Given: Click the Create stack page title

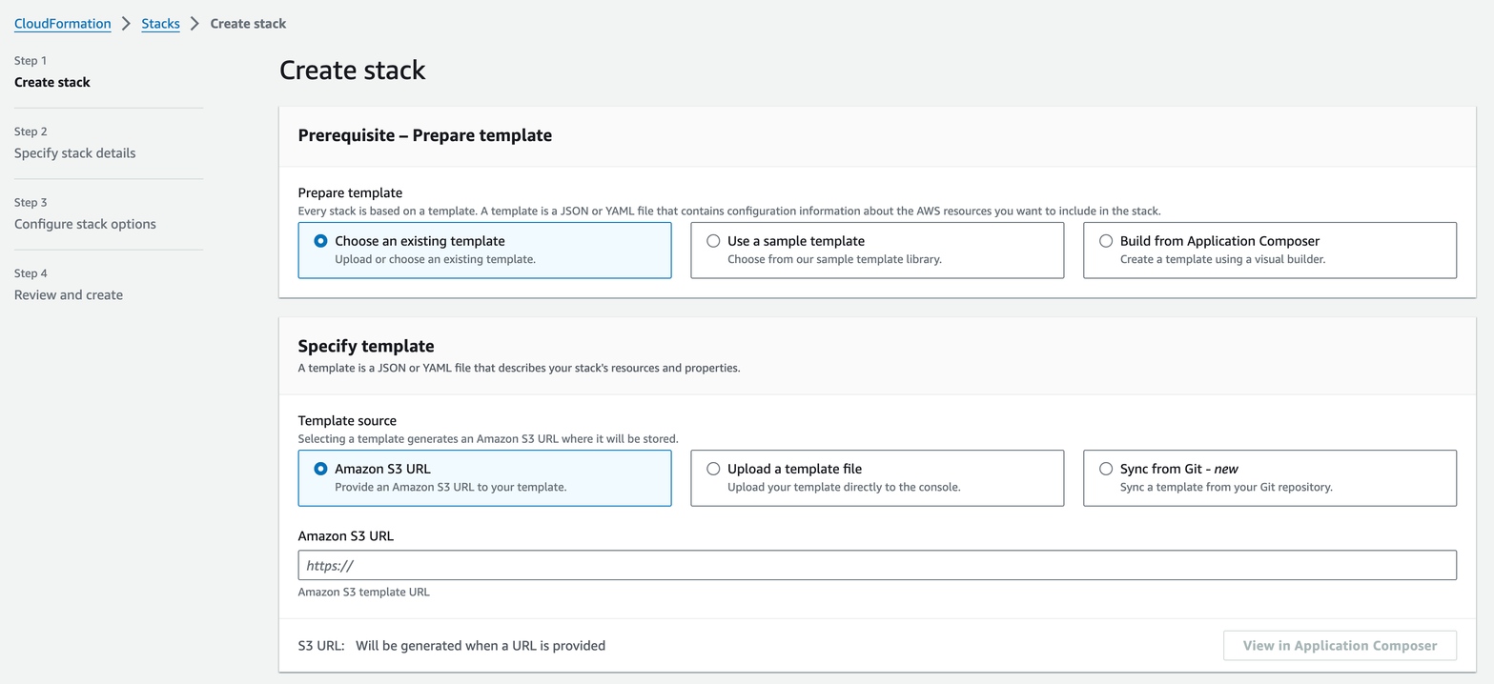Looking at the screenshot, I should click(x=352, y=70).
